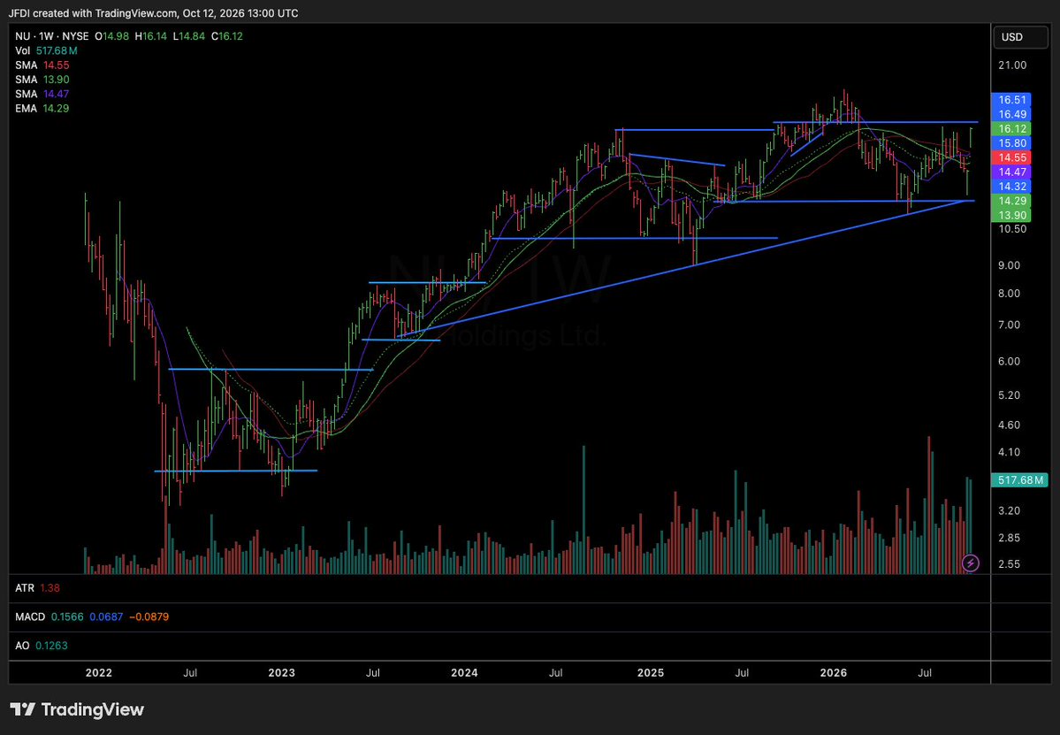Select the Vol 517.68M legend entry
This screenshot has width=1060, height=735.
click(x=46, y=50)
